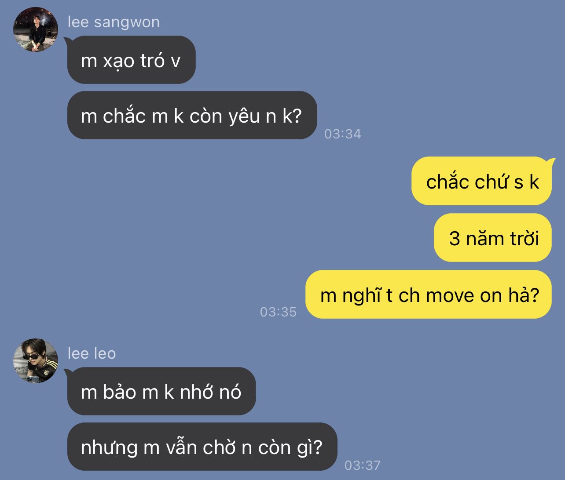Image resolution: width=565 pixels, height=480 pixels.
Task: Select the message 'm chắc m k còn yêu n k?'
Action: click(192, 115)
